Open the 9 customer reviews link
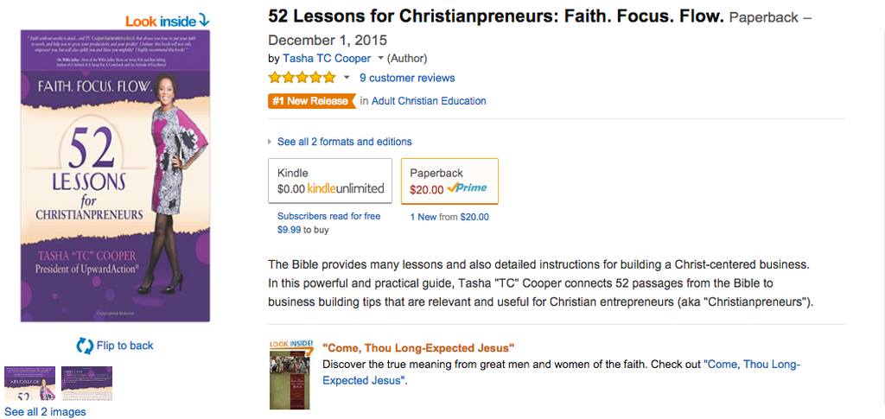This screenshot has width=885, height=419. [407, 78]
